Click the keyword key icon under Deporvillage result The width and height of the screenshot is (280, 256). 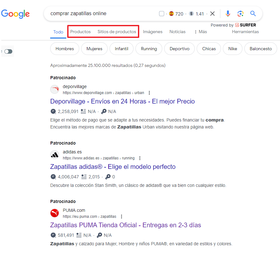tap(104, 111)
